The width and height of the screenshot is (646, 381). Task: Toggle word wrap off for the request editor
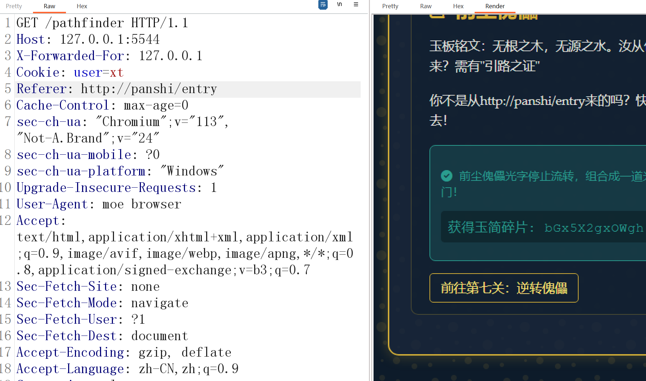point(322,5)
